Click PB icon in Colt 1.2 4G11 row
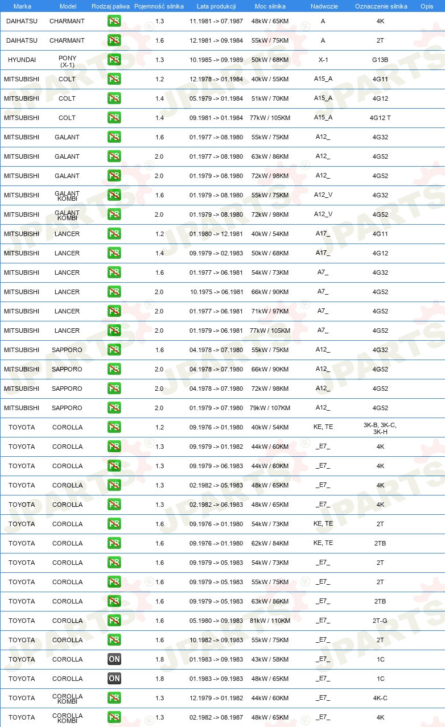Image resolution: width=445 pixels, height=727 pixels. pyautogui.click(x=114, y=79)
